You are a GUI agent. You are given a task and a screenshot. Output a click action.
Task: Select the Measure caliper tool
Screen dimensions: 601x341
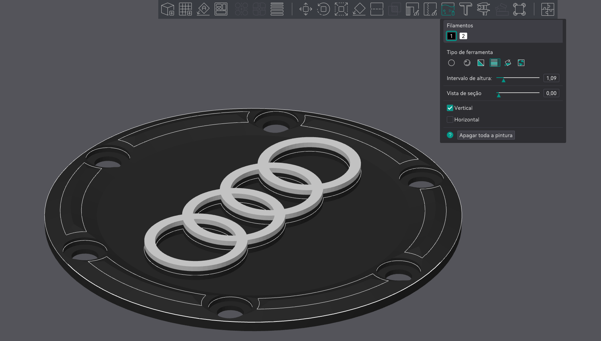click(x=483, y=9)
